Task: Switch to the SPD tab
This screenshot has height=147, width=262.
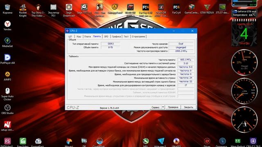Action: coord(106,36)
